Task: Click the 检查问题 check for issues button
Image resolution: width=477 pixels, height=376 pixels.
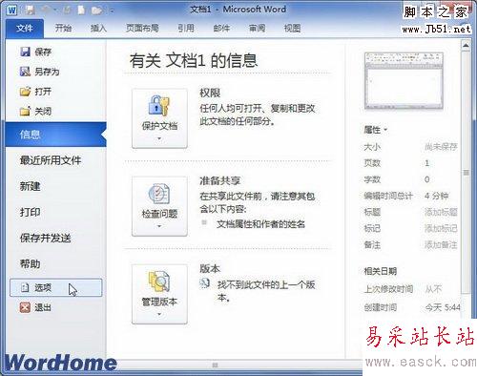Action: coord(159,206)
